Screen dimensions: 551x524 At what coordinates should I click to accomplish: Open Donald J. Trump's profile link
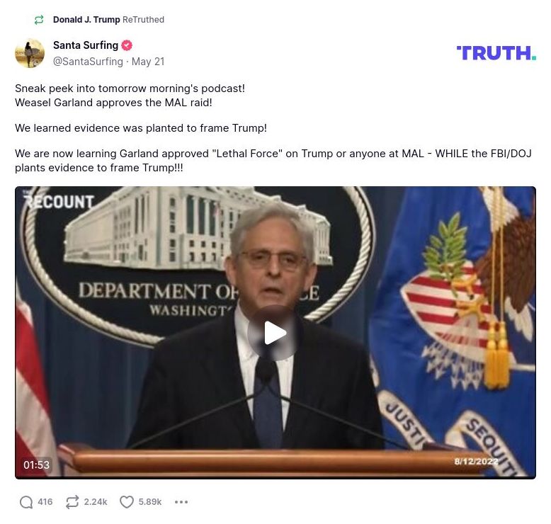(x=86, y=20)
